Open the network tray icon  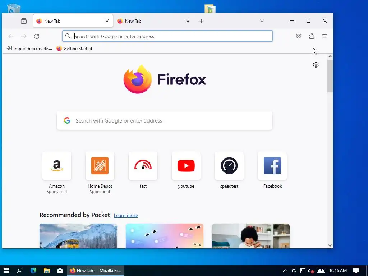point(303,271)
